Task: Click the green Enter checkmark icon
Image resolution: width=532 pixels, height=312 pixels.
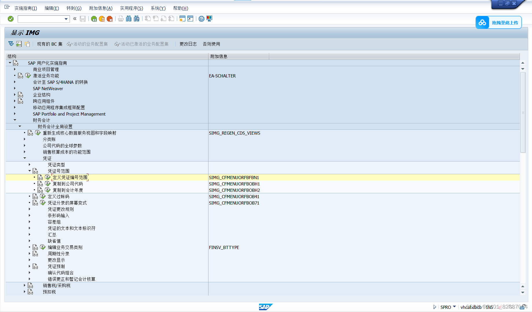Action: click(10, 18)
